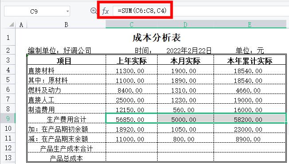Click the Name Box showing C9
Image resolution: width=289 pixels, height=164 pixels.
(37, 11)
